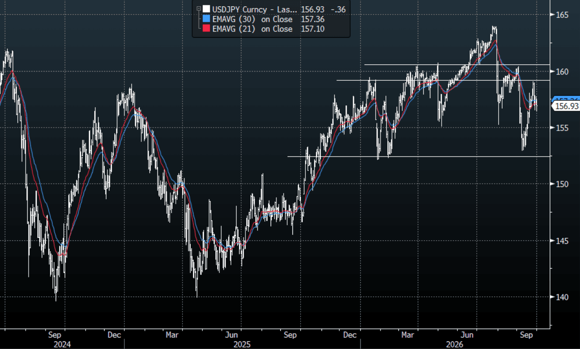Click the Dec 2024 month label on the time axis
This screenshot has width=580, height=349.
click(114, 335)
